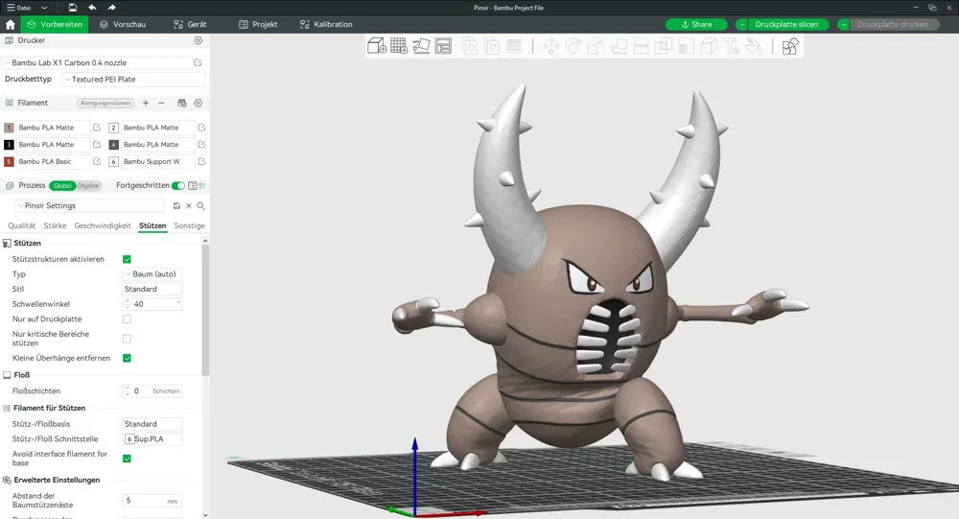
Task: Save the Pinsir Settings preset
Action: click(176, 205)
